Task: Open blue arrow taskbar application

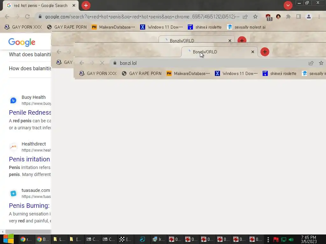Action: (142, 240)
